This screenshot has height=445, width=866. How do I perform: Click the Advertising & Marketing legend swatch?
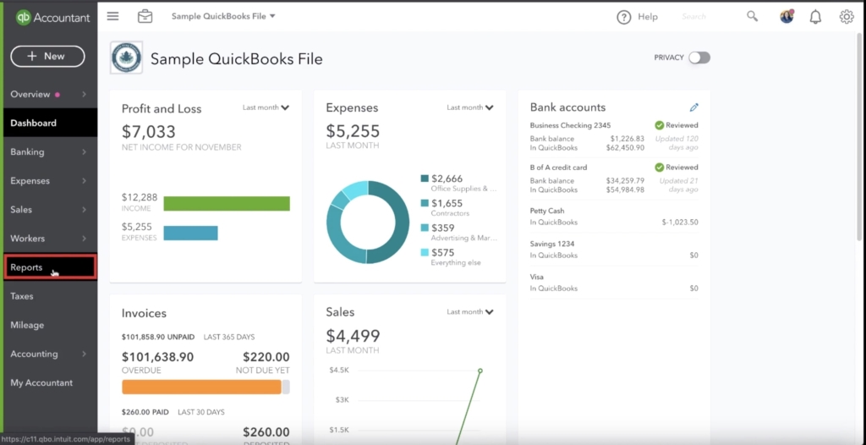point(425,228)
